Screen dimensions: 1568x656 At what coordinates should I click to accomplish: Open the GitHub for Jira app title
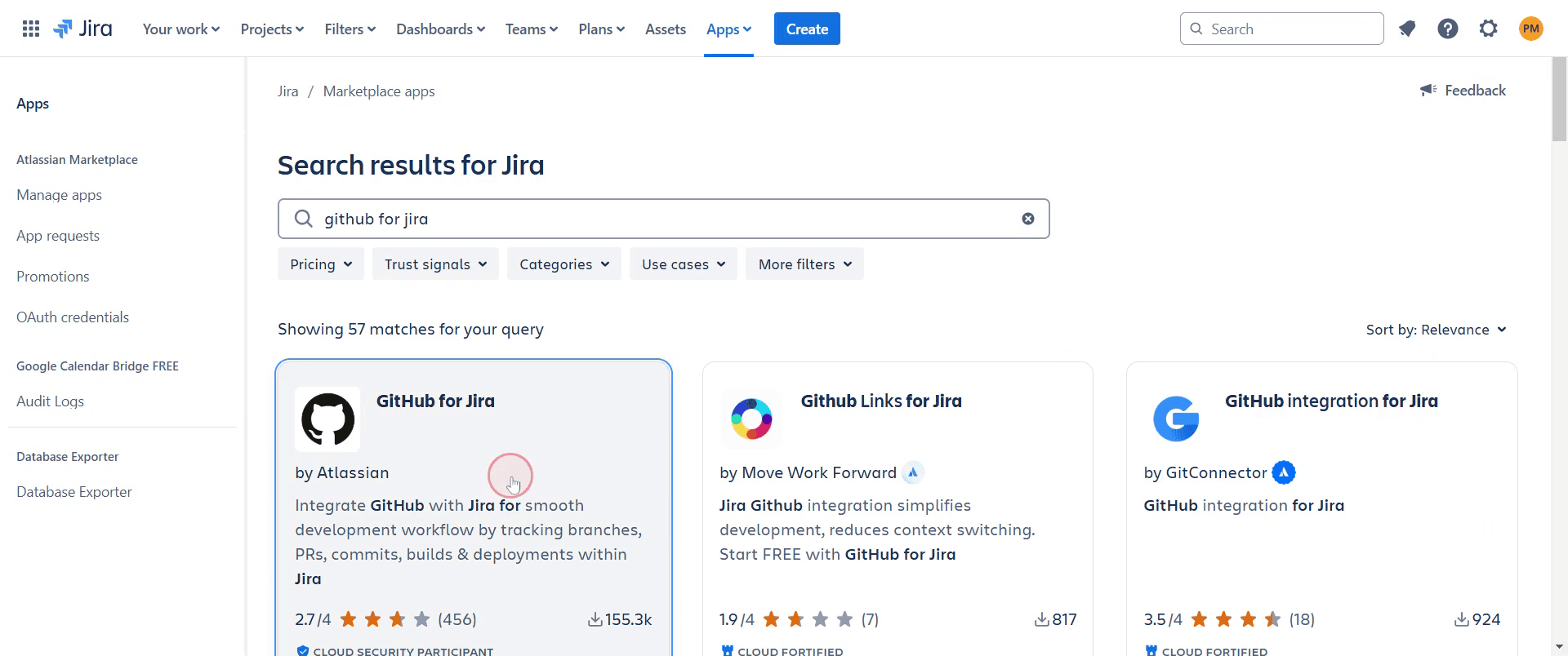pos(435,401)
